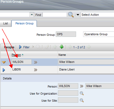Click the Find text input field
Image resolution: width=114 pixels, height=109 pixels.
[55, 15]
